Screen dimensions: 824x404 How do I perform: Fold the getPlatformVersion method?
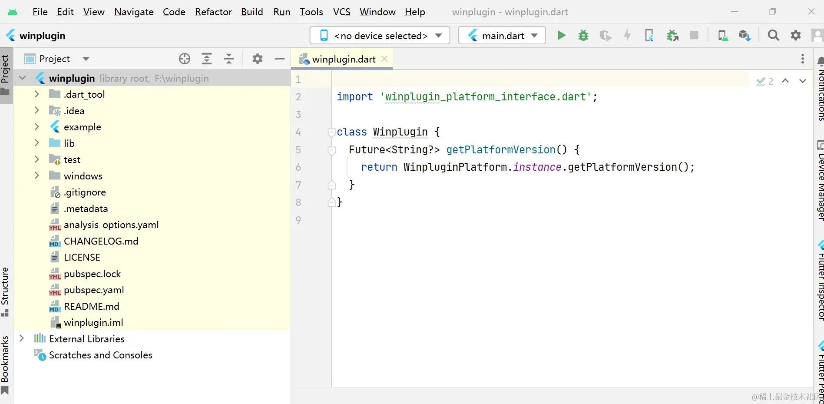click(331, 150)
